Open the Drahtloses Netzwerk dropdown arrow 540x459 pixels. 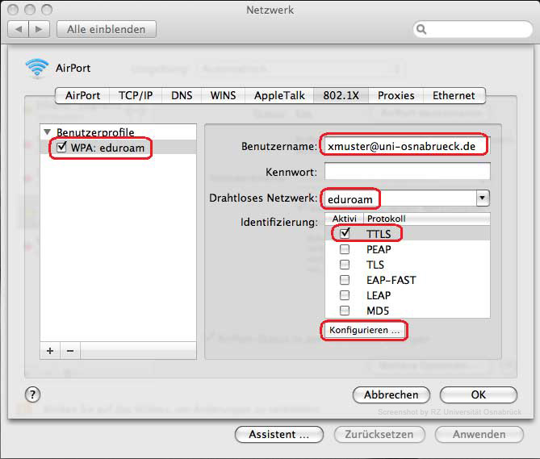[483, 198]
